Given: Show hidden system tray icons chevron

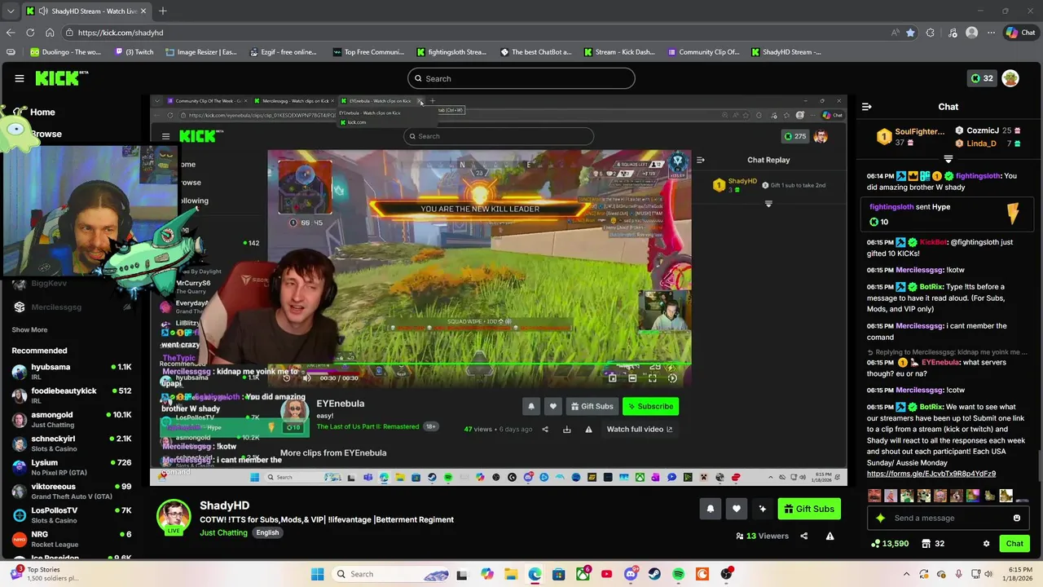Looking at the screenshot, I should (x=906, y=574).
